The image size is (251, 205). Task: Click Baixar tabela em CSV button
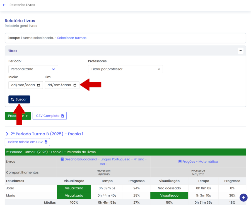pyautogui.click(x=27, y=142)
